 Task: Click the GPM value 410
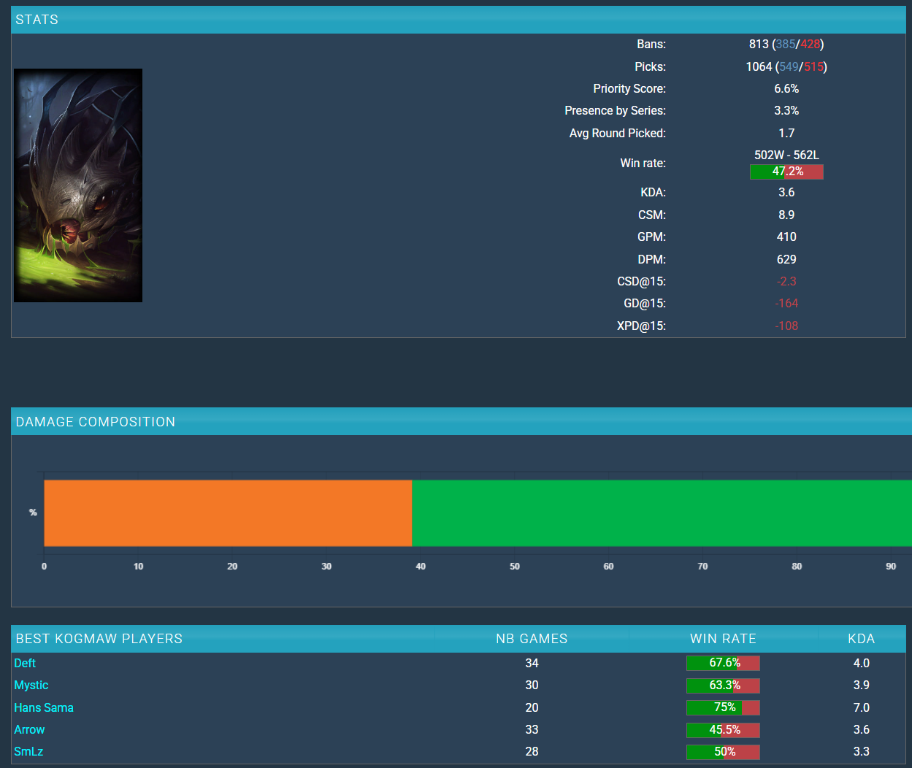(786, 237)
